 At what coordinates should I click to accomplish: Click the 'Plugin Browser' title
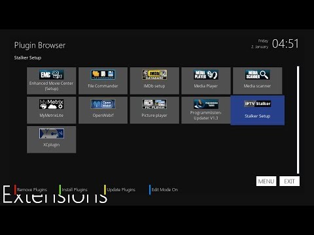[40, 46]
